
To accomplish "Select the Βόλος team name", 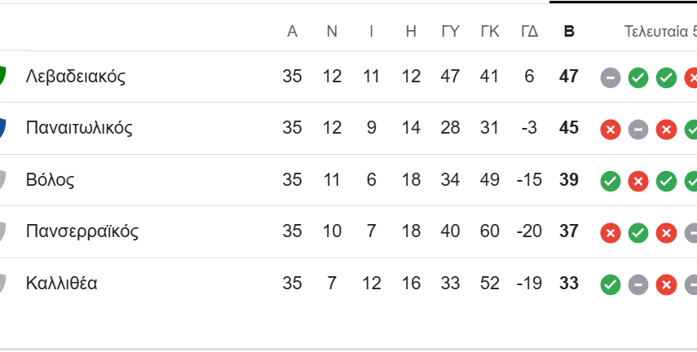I will click(x=51, y=180).
